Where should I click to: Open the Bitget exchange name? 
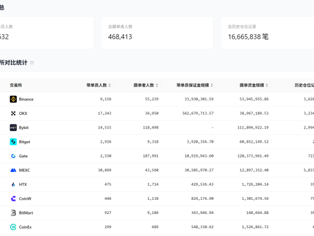point(25,142)
